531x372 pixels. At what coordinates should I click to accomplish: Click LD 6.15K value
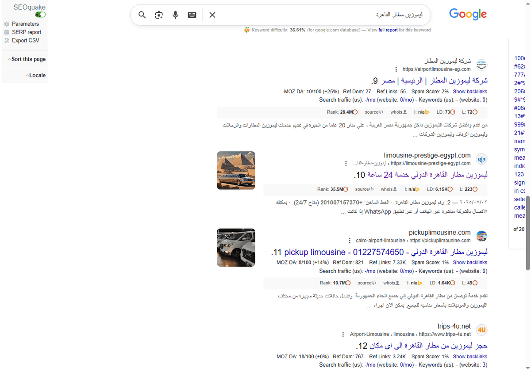[x=441, y=189]
